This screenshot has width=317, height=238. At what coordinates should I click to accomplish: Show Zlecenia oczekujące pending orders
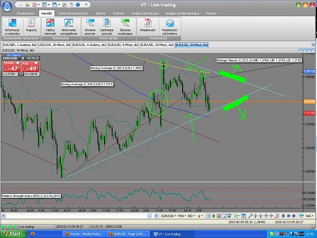(125, 27)
